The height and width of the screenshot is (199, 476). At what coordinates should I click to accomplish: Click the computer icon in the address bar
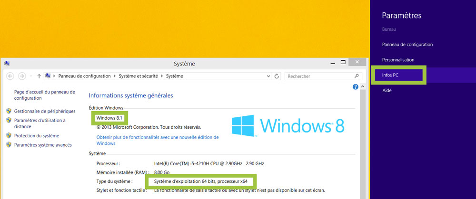(48, 76)
